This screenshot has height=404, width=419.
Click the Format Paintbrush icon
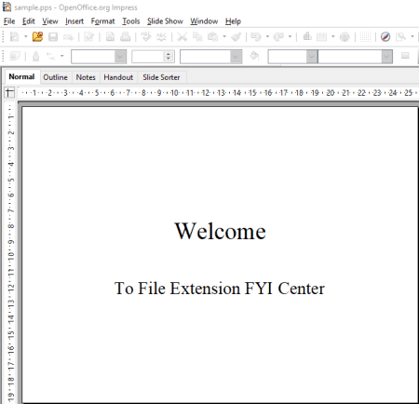(237, 37)
